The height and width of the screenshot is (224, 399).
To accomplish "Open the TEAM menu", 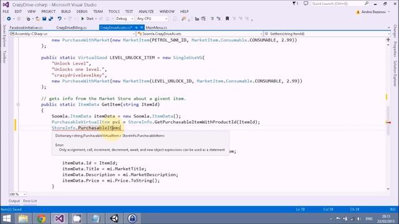I will point(98,12).
